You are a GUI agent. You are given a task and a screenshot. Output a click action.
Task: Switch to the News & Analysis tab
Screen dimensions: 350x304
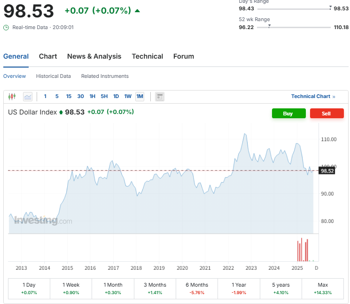click(x=94, y=56)
